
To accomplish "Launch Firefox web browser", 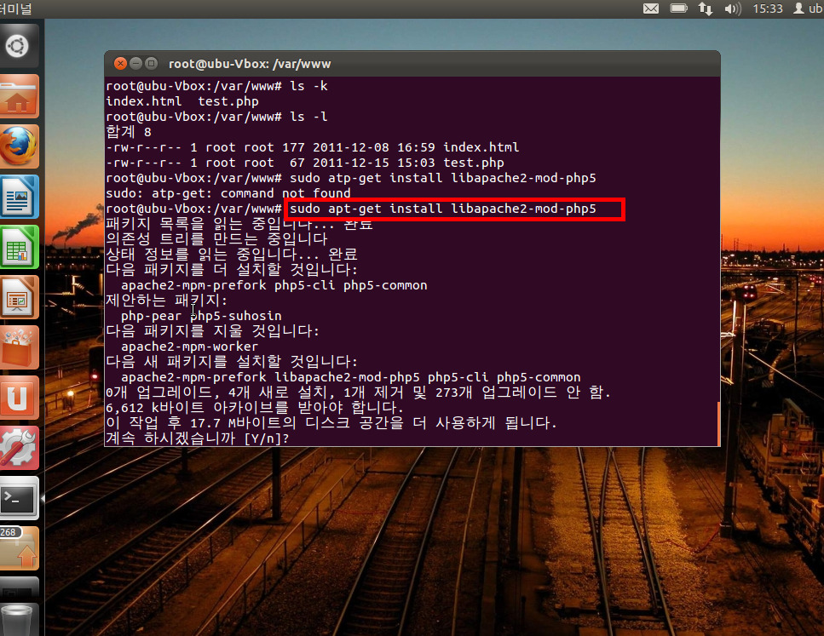I will tap(19, 146).
